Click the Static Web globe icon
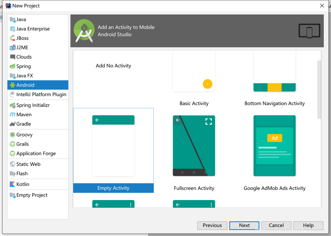This screenshot has height=236, width=331. 13,164
